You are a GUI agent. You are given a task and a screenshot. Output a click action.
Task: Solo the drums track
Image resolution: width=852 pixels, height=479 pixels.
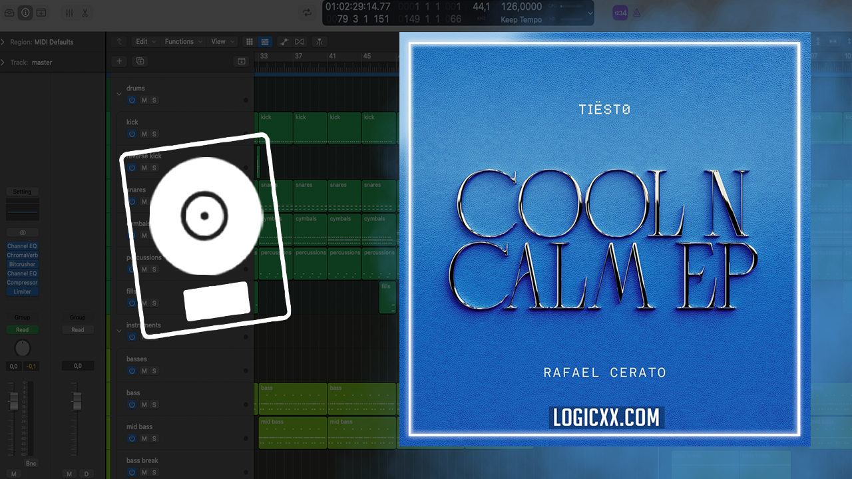[x=154, y=100]
